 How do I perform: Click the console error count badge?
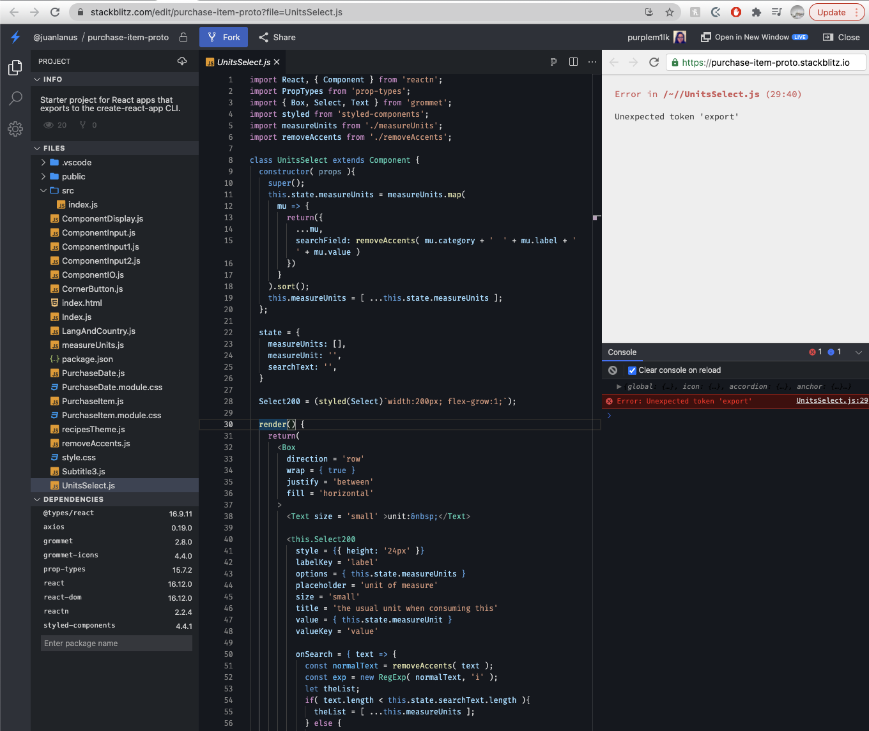(815, 352)
